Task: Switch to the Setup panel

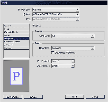Action: tap(16, 29)
